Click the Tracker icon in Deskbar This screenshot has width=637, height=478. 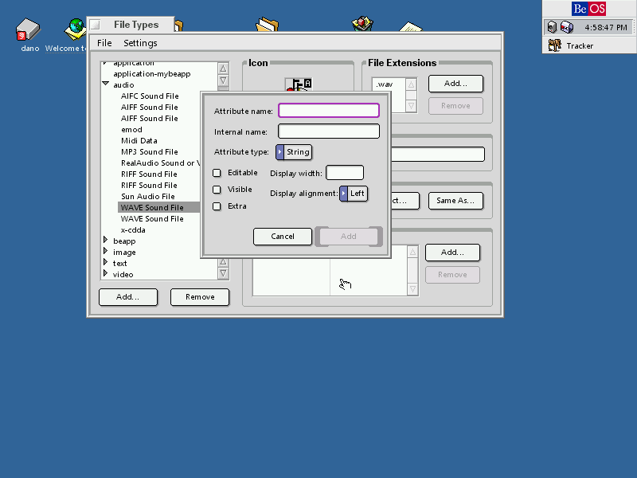[554, 45]
